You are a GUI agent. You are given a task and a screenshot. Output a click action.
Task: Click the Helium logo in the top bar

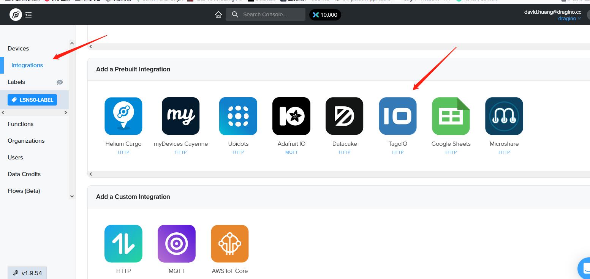(16, 15)
